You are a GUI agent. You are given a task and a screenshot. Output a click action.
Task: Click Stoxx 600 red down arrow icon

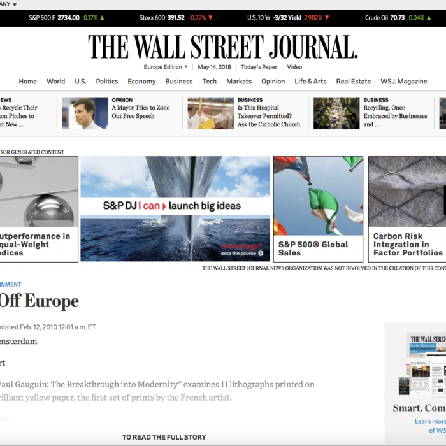pos(210,18)
